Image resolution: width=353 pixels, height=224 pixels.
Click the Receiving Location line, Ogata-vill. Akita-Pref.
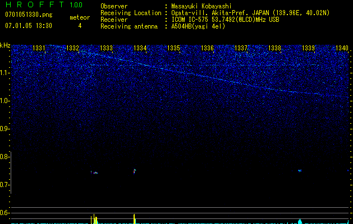(x=250, y=13)
